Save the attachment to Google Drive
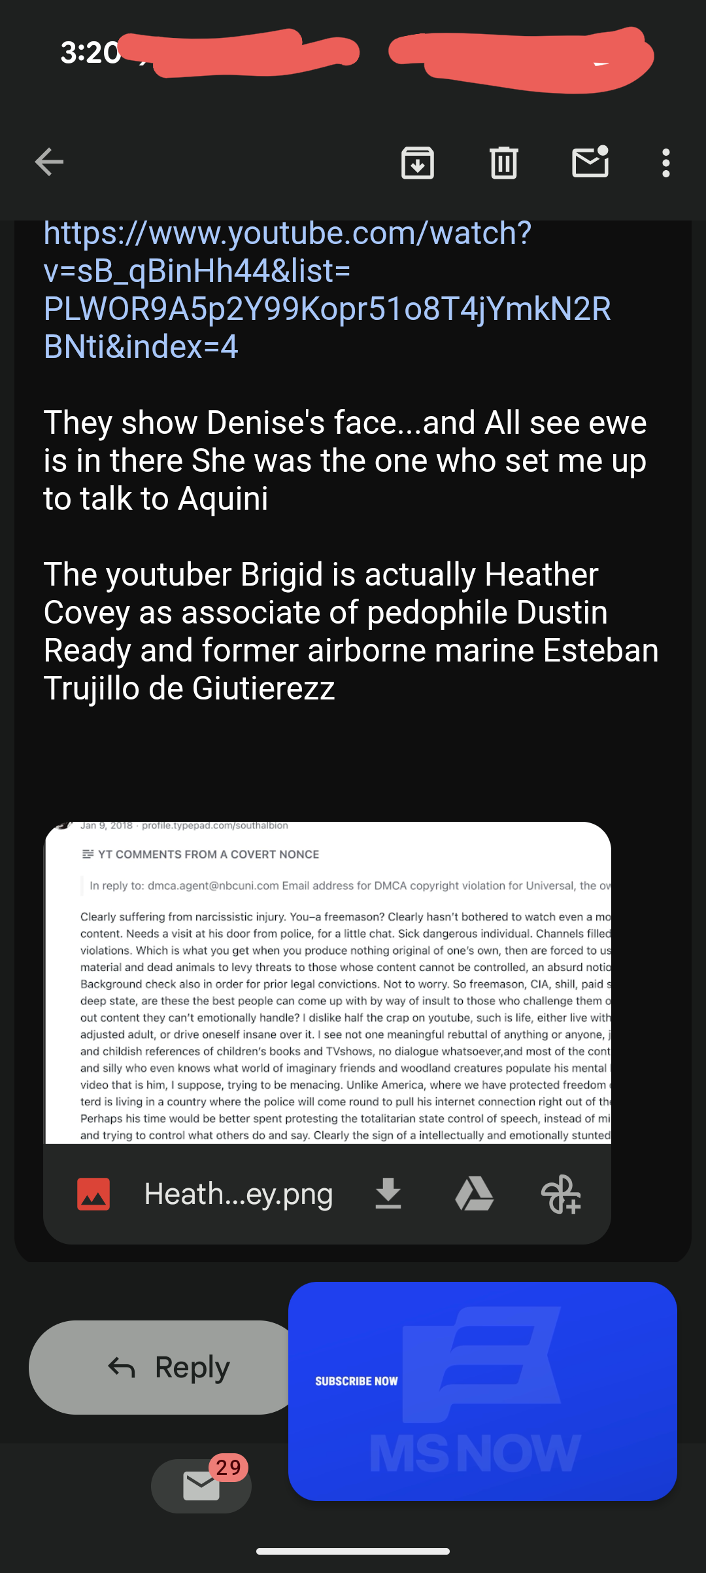Image resolution: width=706 pixels, height=1573 pixels. click(474, 1194)
